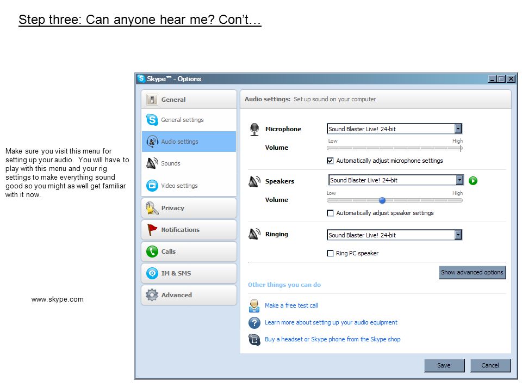Click the Audio settings headset icon

152,142
